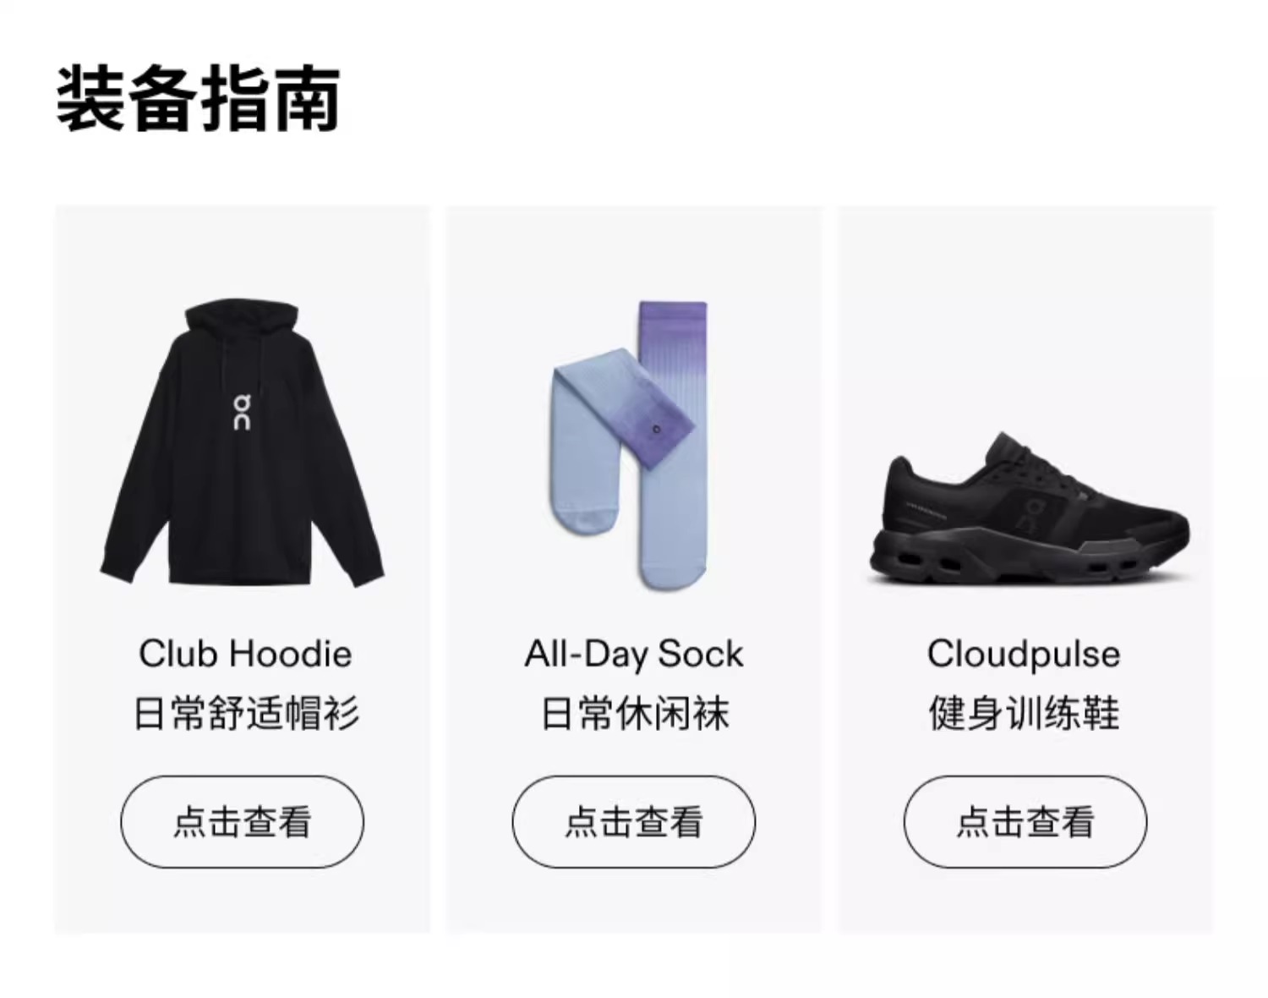Select the 健身训练鞋 subtitle text
The width and height of the screenshot is (1268, 998).
click(x=1024, y=713)
